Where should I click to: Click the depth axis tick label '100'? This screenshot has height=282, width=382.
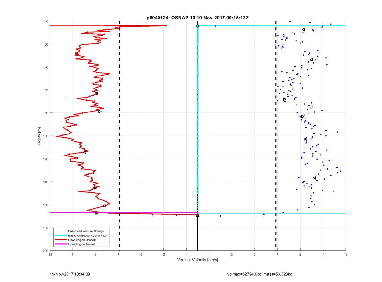(46, 136)
